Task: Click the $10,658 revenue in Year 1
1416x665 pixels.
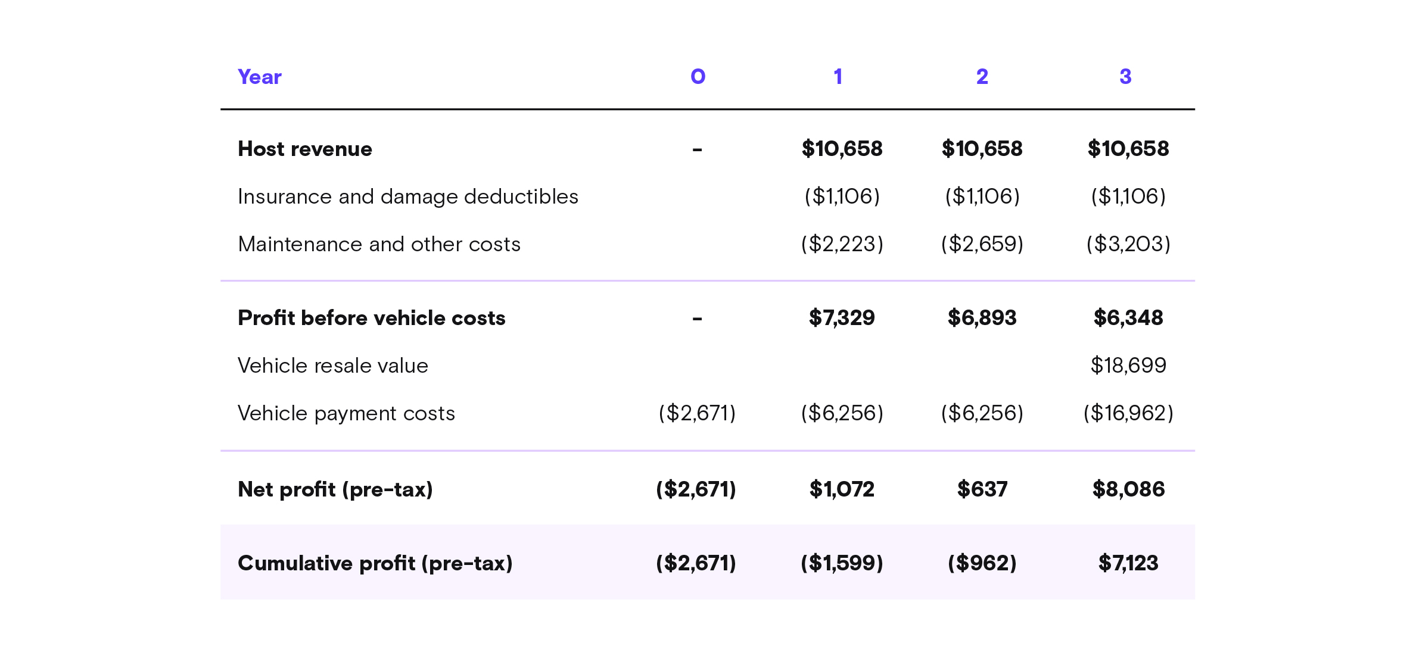Action: click(842, 149)
